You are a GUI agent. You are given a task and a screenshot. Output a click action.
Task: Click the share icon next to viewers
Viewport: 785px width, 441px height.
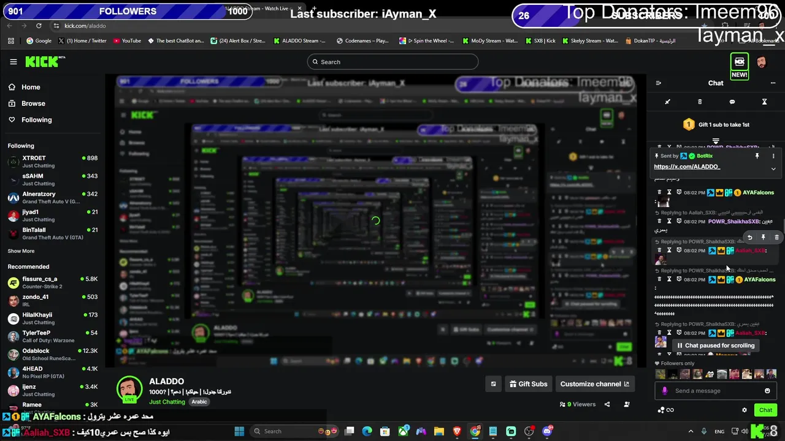(x=607, y=404)
